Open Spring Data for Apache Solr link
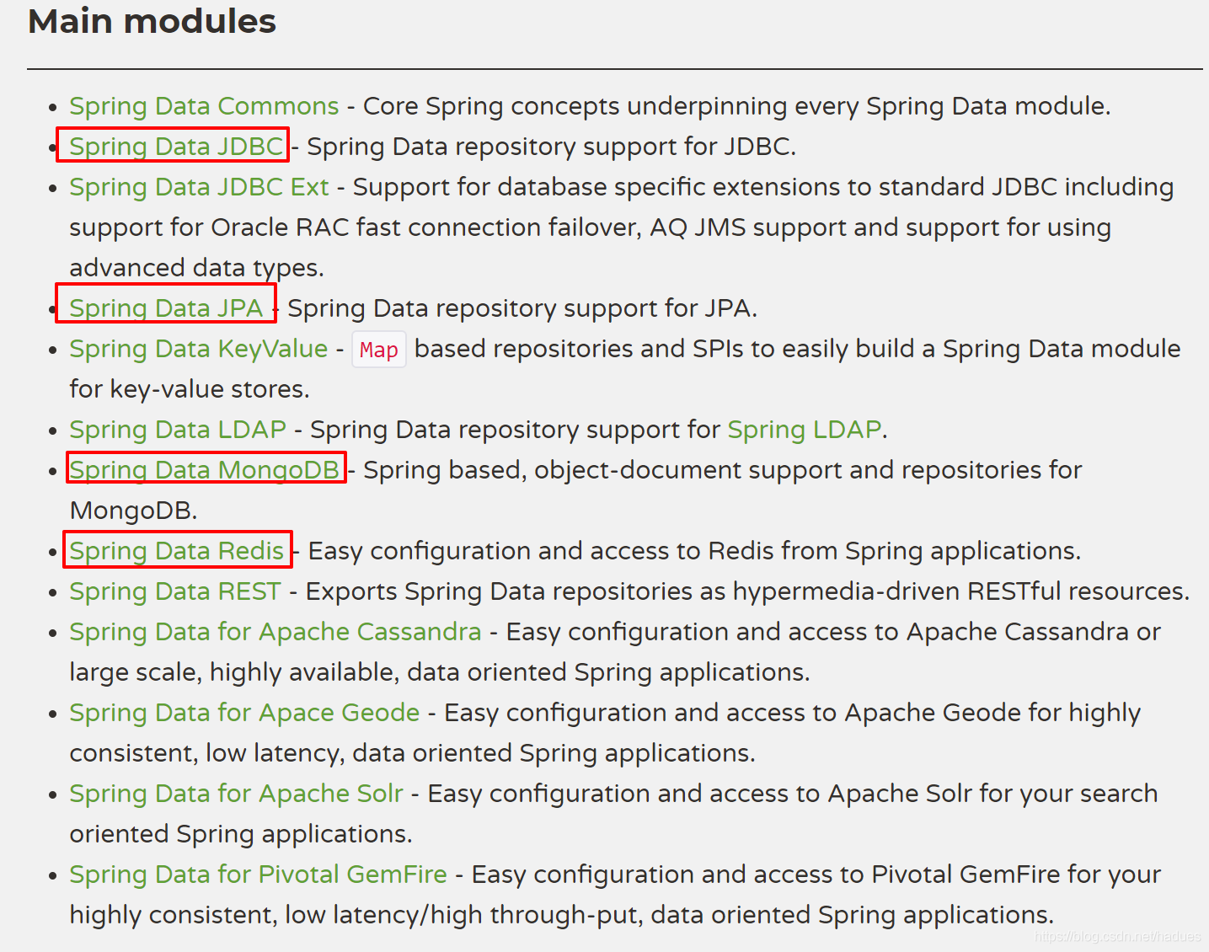This screenshot has height=952, width=1209. click(236, 793)
